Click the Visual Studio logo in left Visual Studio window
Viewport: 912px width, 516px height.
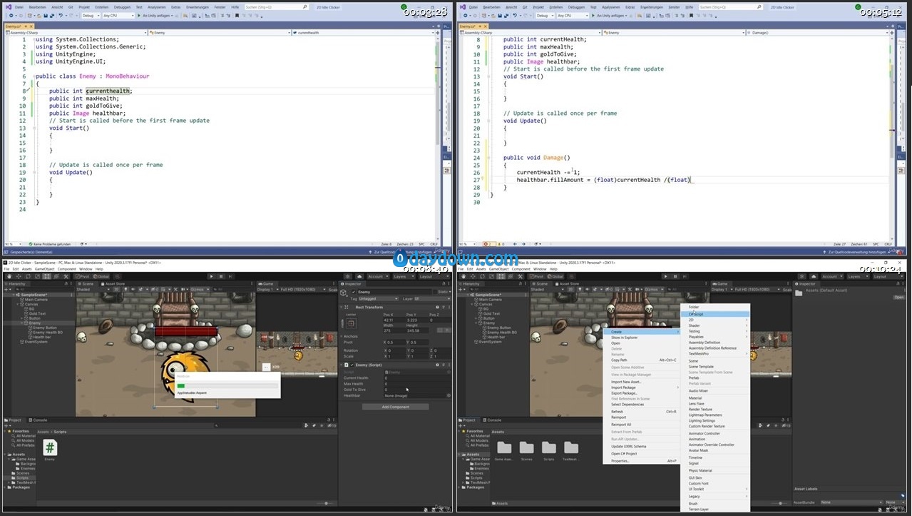pos(7,6)
